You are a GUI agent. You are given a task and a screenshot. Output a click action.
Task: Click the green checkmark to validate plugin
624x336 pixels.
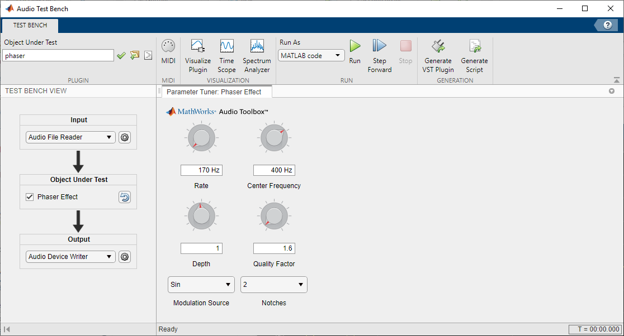121,56
